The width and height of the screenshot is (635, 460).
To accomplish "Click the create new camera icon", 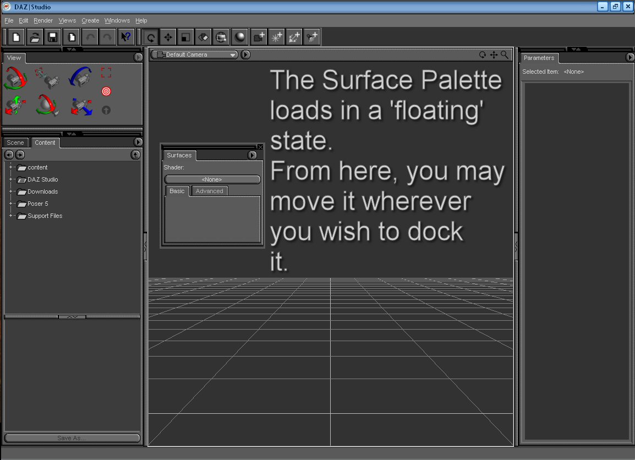I will (259, 37).
